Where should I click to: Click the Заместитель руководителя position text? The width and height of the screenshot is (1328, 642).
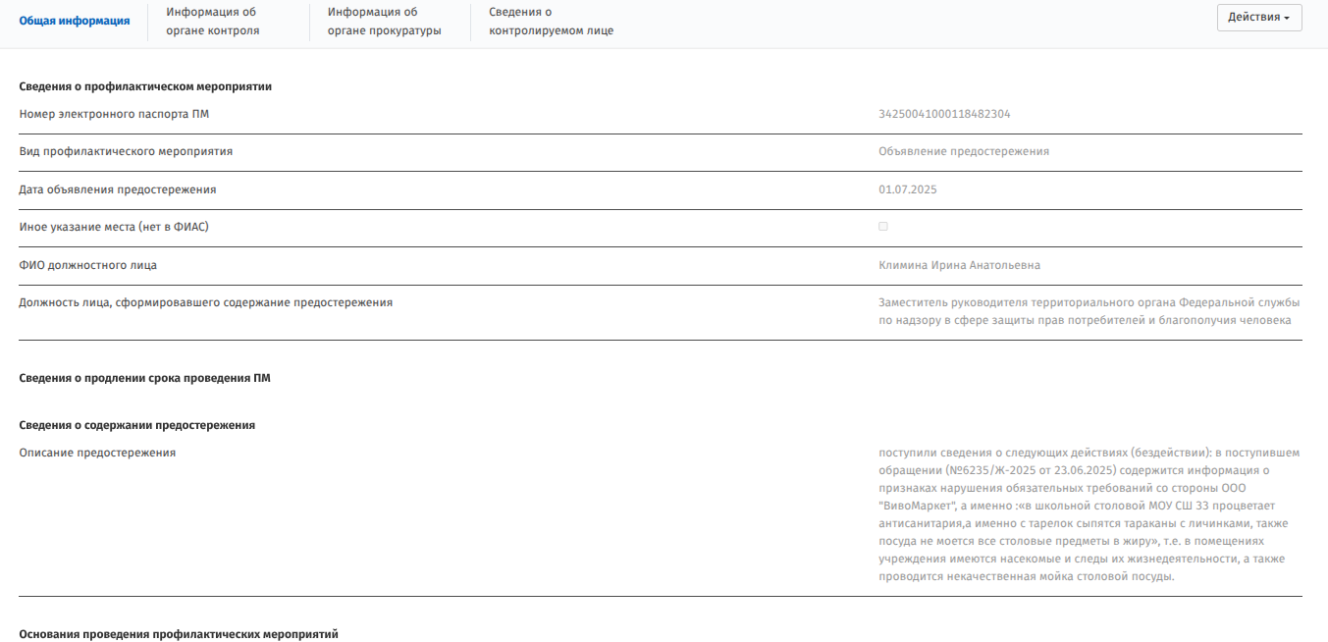1089,311
